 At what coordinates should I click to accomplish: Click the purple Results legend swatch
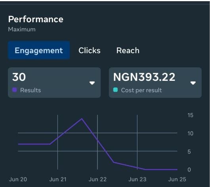[x=15, y=90]
